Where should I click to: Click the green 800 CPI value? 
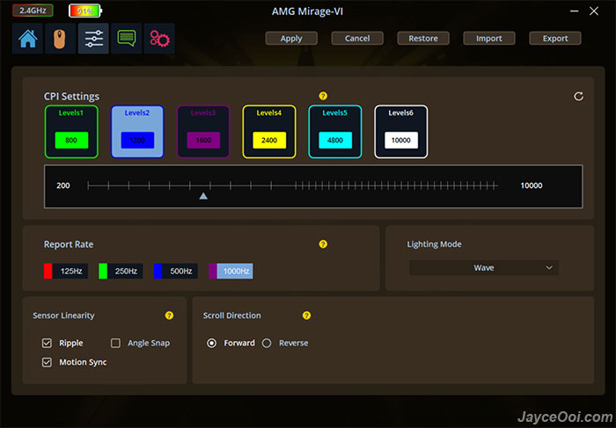(71, 140)
